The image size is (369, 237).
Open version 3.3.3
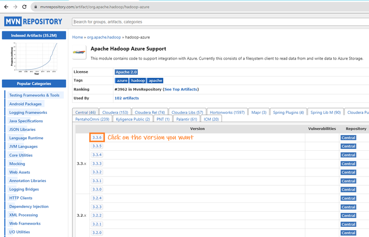pyautogui.click(x=97, y=164)
